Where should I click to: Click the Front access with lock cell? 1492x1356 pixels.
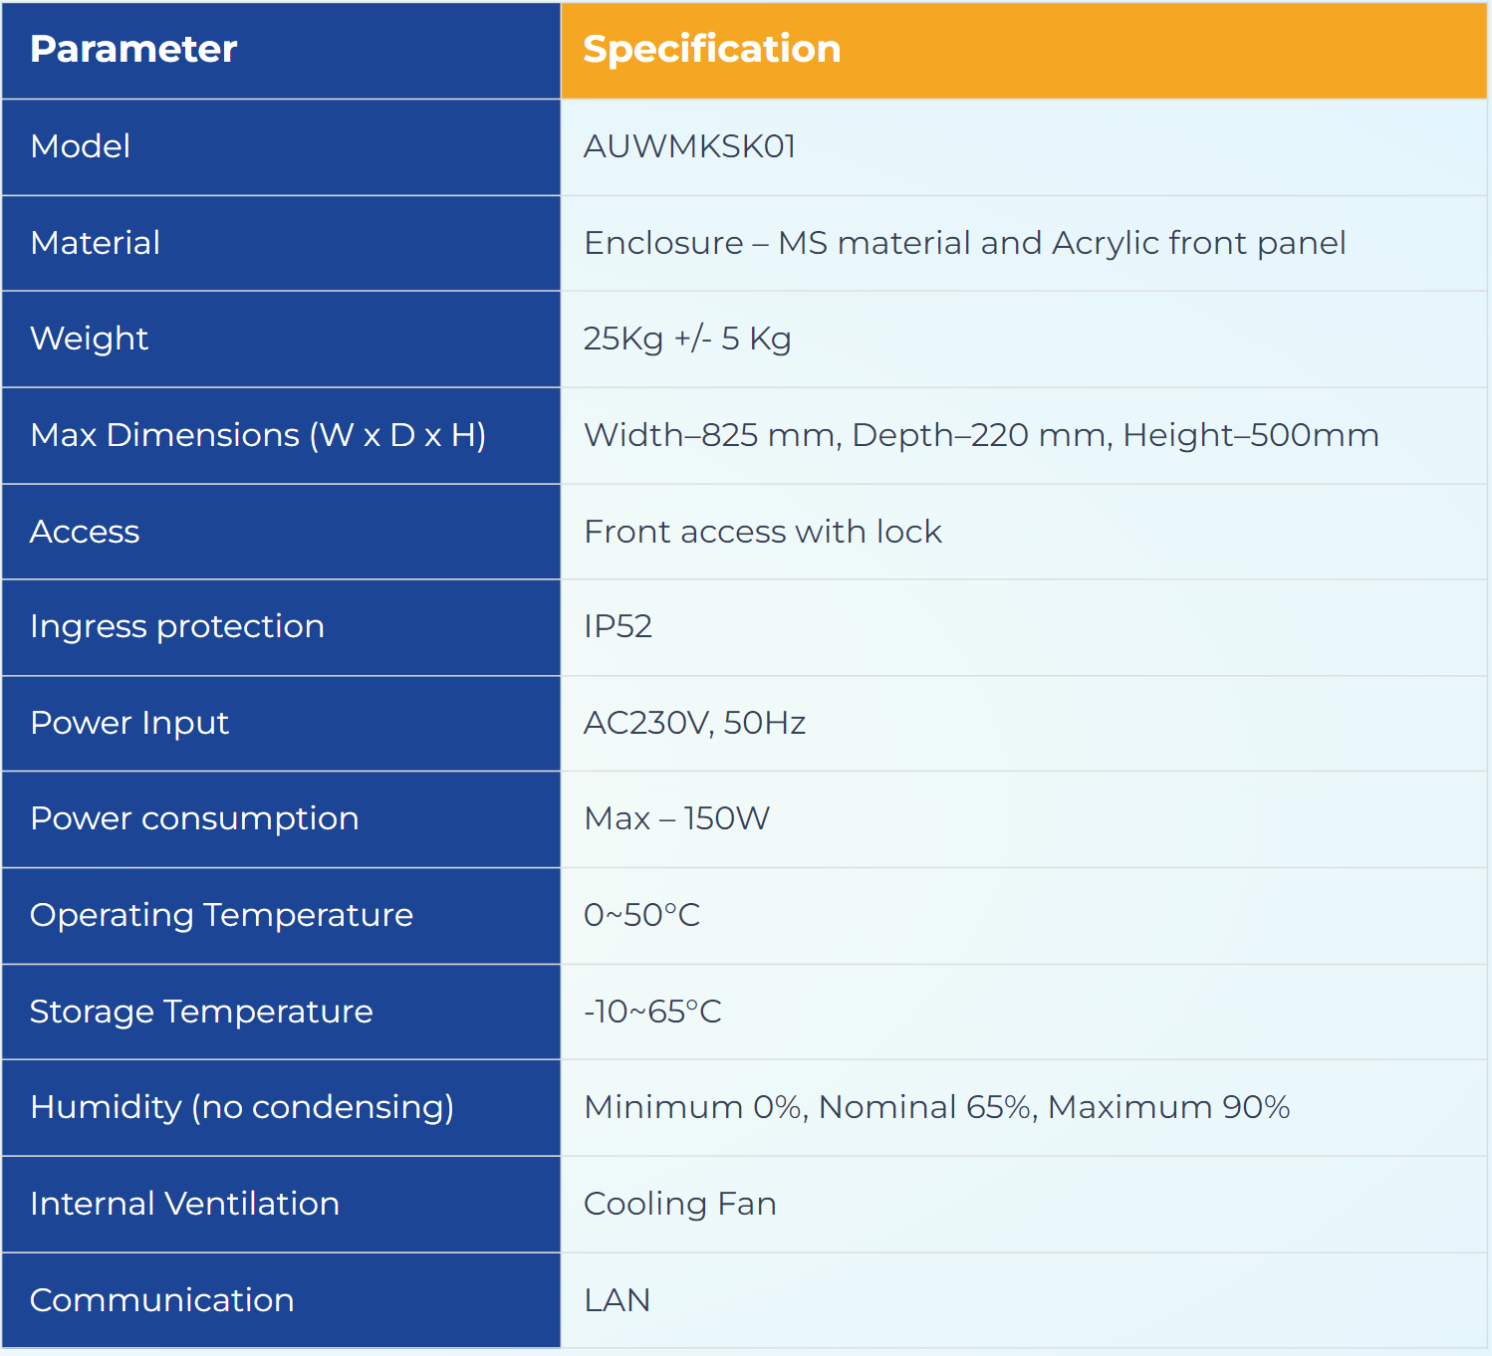(762, 532)
